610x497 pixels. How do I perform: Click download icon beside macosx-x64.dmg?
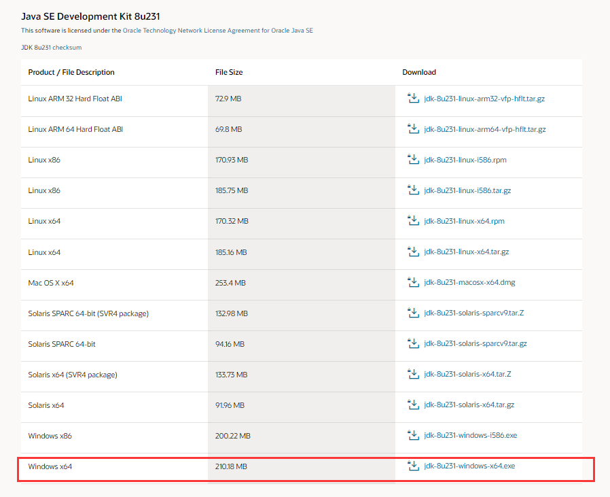click(412, 282)
